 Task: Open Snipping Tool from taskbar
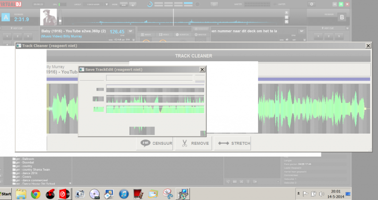(168, 194)
